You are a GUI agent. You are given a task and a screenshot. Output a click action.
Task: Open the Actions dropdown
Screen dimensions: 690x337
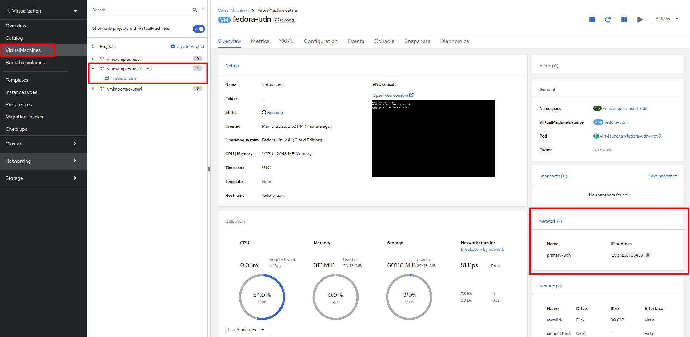click(x=668, y=19)
